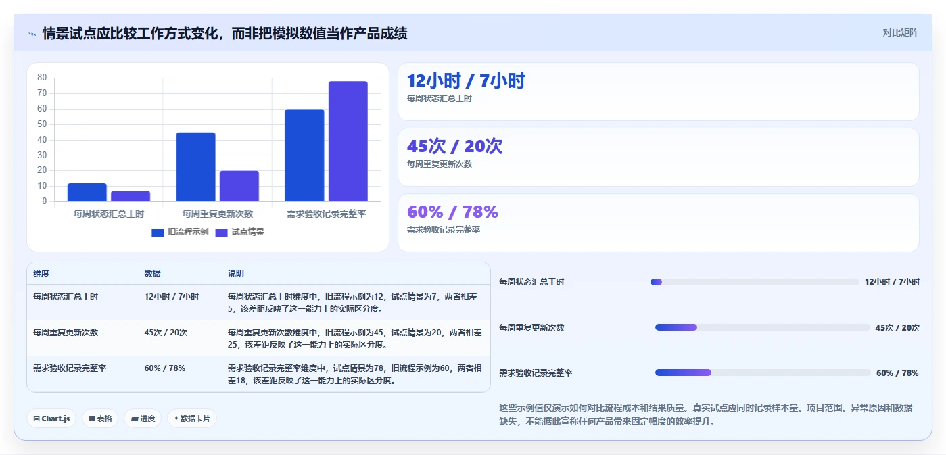
Task: Click the 每周状态汇总工时 progress row label
Action: [x=531, y=282]
